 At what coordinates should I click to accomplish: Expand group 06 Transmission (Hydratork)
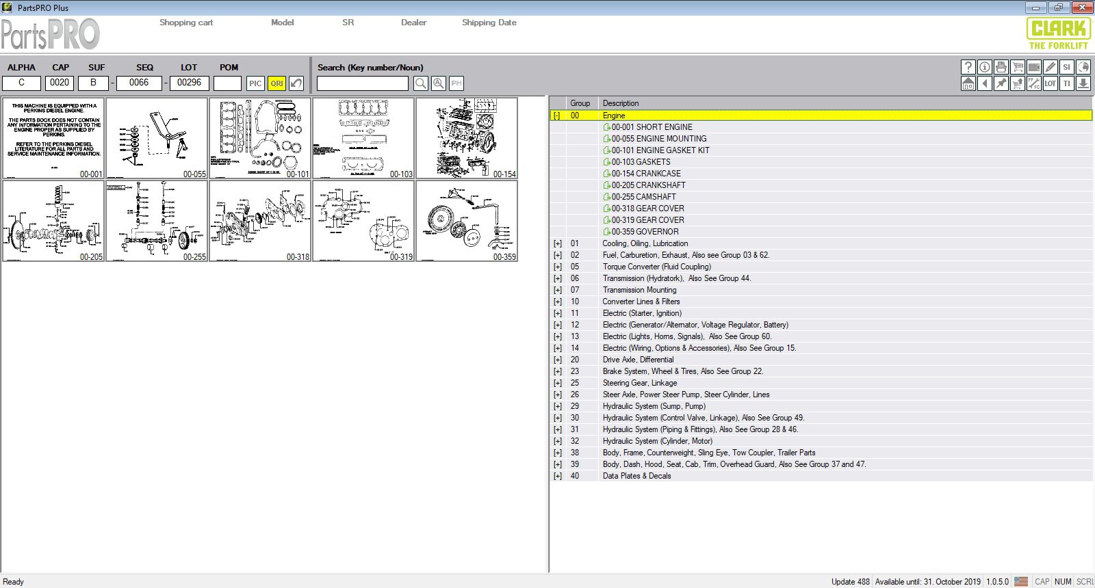tap(558, 279)
